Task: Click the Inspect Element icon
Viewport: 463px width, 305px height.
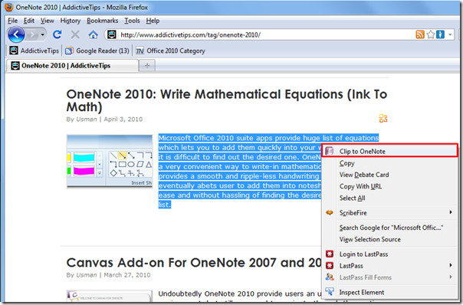Action: (x=330, y=292)
